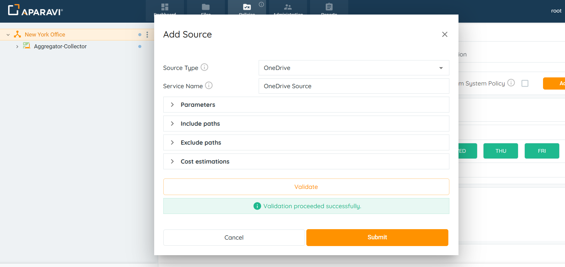Viewport: 565px width, 267px height.
Task: Open New York Office three-dot menu
Action: 147,34
